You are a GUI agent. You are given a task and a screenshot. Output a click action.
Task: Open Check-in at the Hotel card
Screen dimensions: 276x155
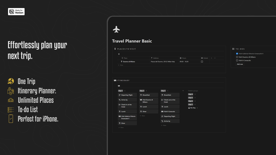[127, 106]
